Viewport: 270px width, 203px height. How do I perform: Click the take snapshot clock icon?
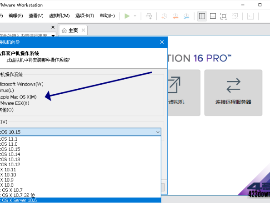pos(164,16)
